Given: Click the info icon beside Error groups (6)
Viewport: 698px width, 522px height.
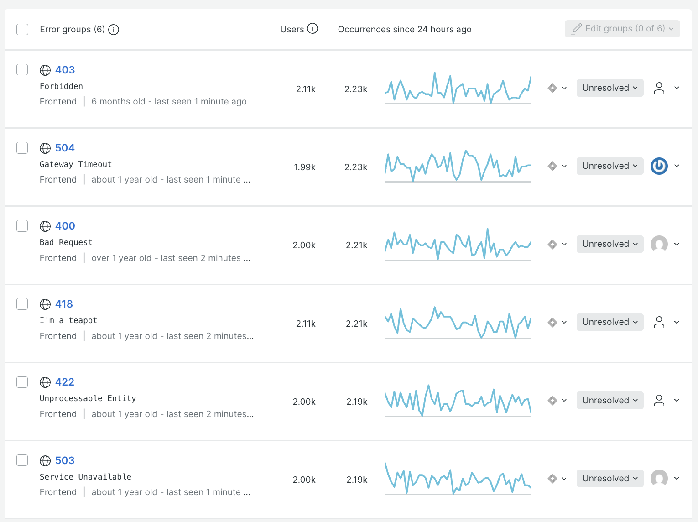Looking at the screenshot, I should 114,30.
